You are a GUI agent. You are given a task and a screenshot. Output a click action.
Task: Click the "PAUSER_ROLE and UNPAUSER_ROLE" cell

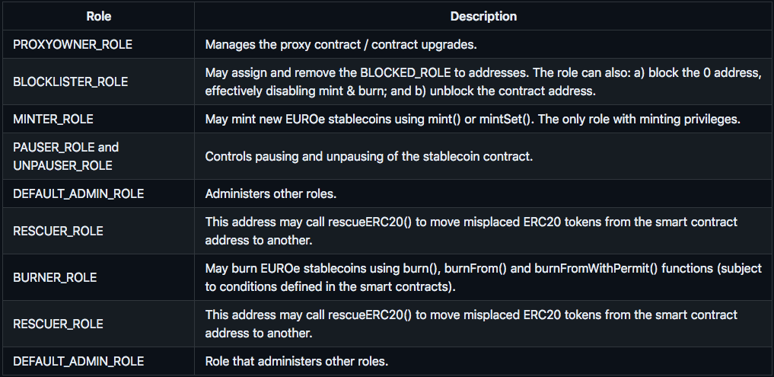coord(65,156)
